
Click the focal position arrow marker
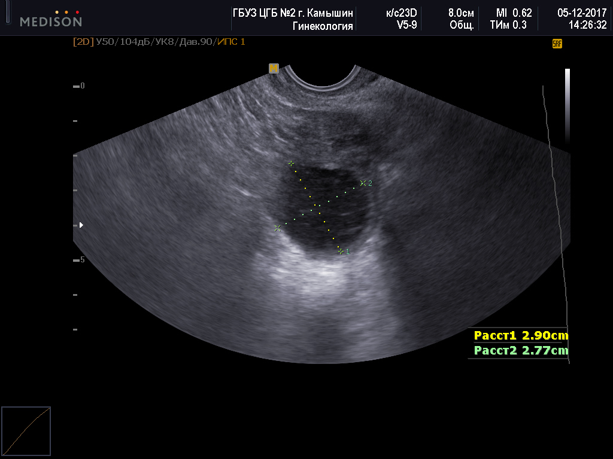pyautogui.click(x=81, y=225)
